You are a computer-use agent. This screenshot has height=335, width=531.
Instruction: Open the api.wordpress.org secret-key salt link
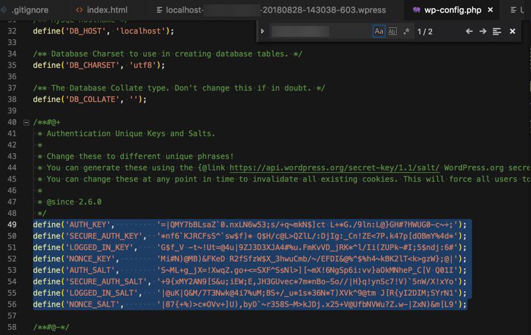click(x=334, y=168)
